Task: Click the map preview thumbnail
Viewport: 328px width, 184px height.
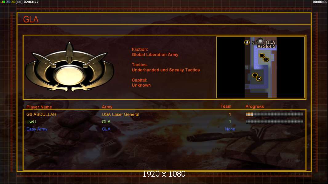Action: (260, 67)
